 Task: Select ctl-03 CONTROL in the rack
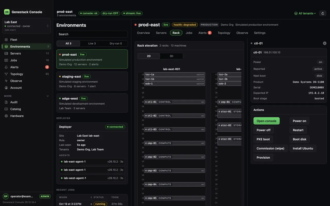pyautogui.click(x=175, y=130)
